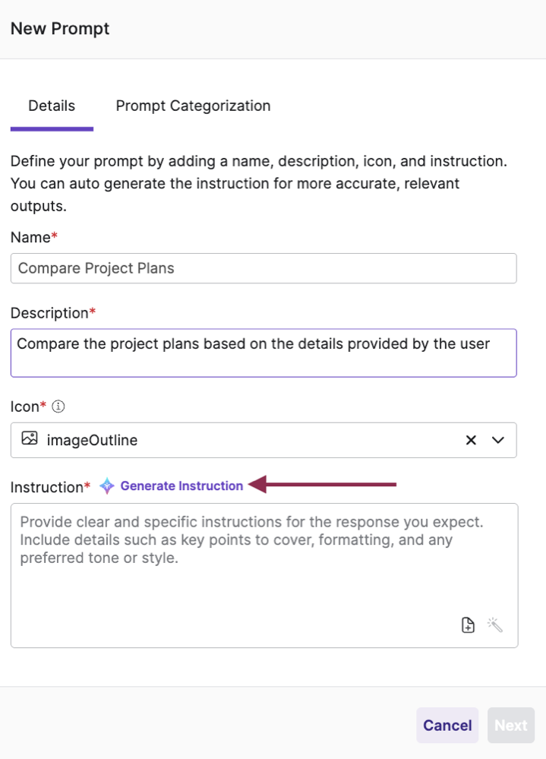Click the magic wand icon in the Instruction box
The height and width of the screenshot is (759, 546).
coord(494,625)
